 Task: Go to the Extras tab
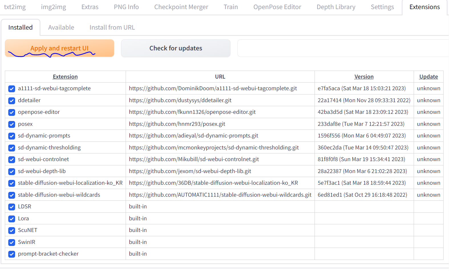pyautogui.click(x=90, y=7)
